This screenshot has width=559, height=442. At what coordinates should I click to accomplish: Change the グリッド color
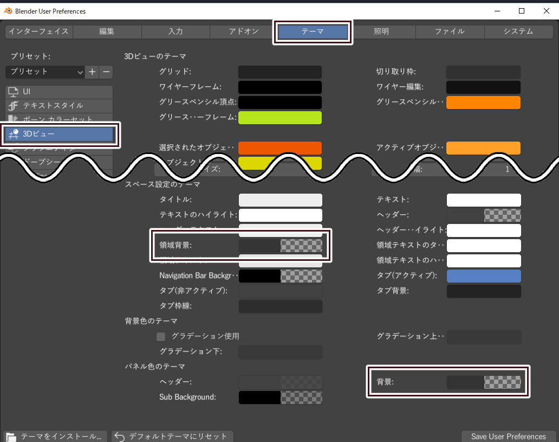280,72
